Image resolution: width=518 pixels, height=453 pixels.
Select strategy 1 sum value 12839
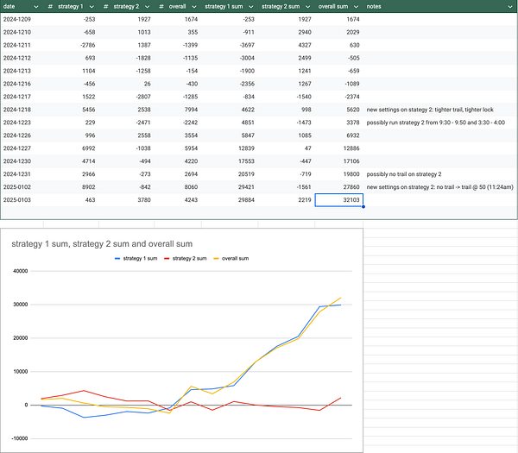[x=246, y=148]
